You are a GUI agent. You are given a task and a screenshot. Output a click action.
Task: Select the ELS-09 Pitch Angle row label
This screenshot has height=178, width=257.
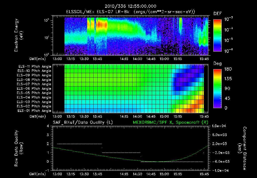point(34,75)
